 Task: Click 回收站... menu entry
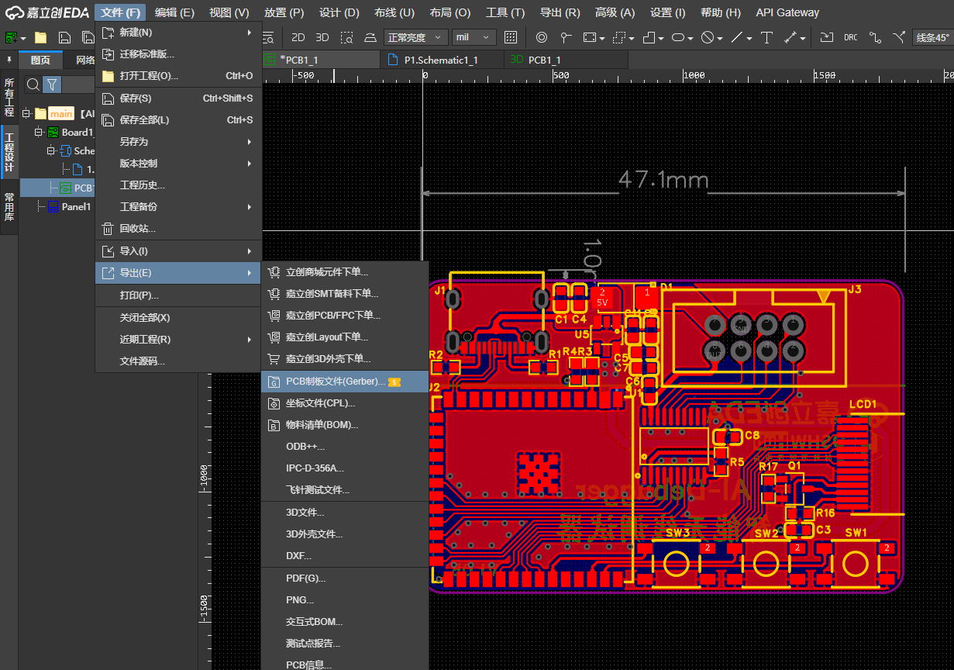(x=177, y=229)
